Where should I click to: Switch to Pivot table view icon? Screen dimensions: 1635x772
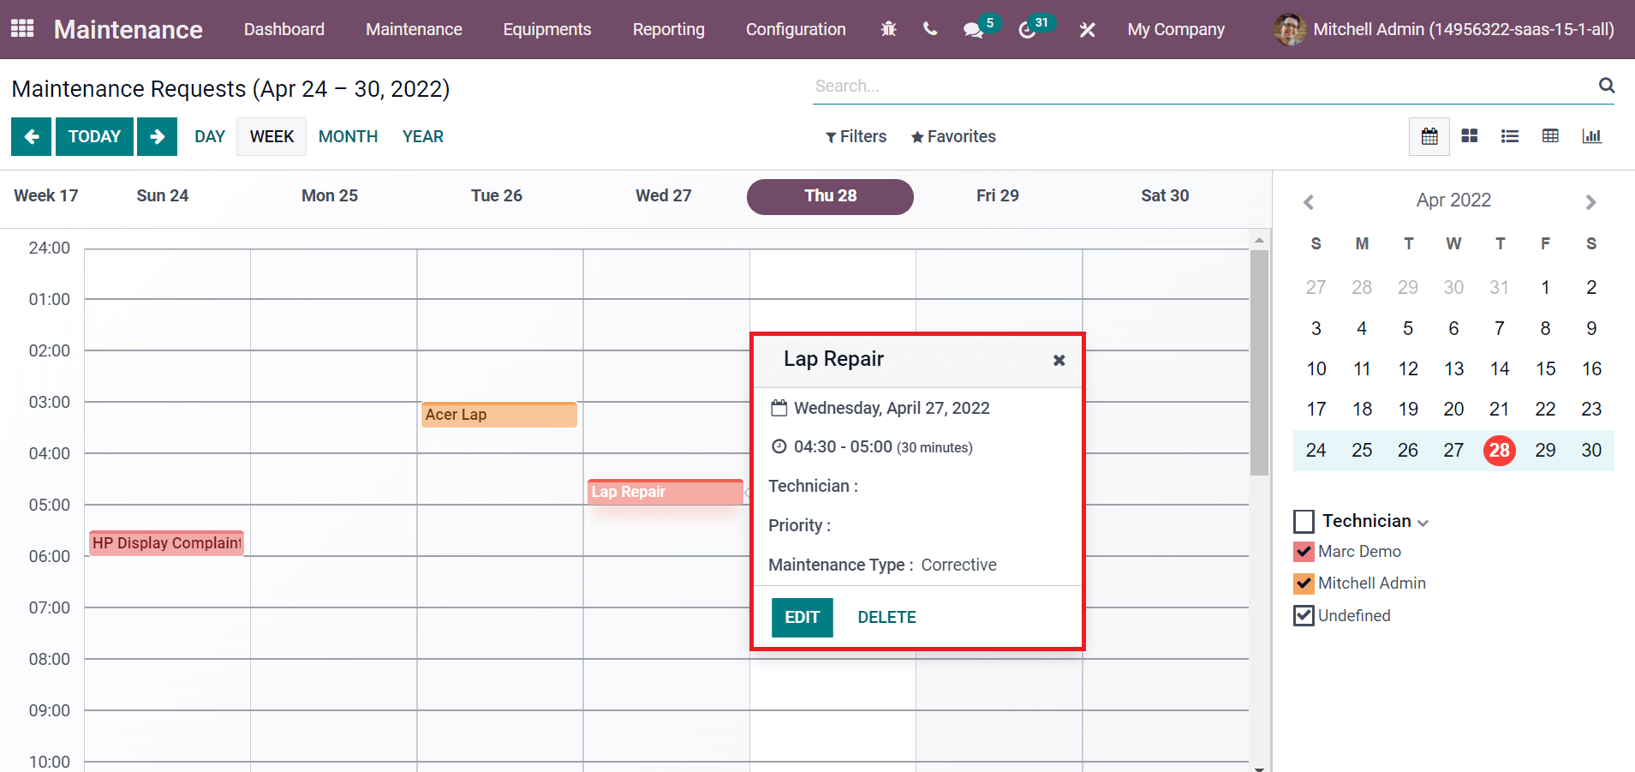coord(1550,136)
